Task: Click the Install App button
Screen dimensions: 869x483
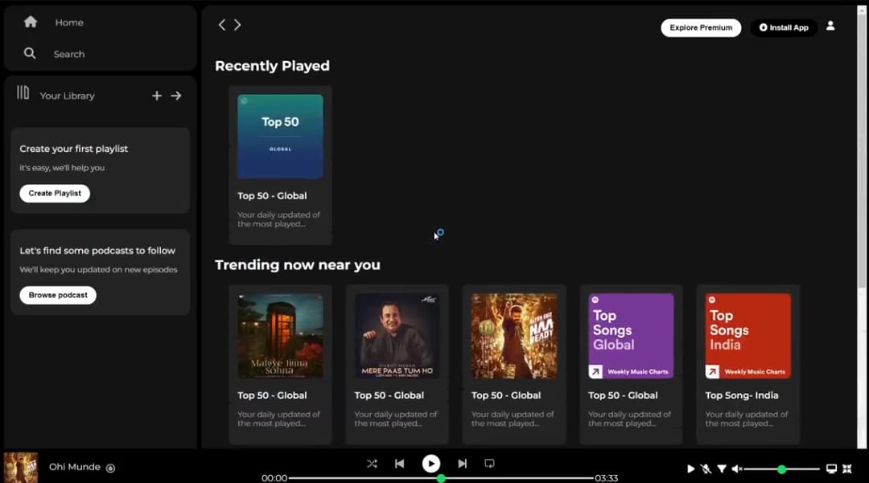Action: [x=784, y=27]
